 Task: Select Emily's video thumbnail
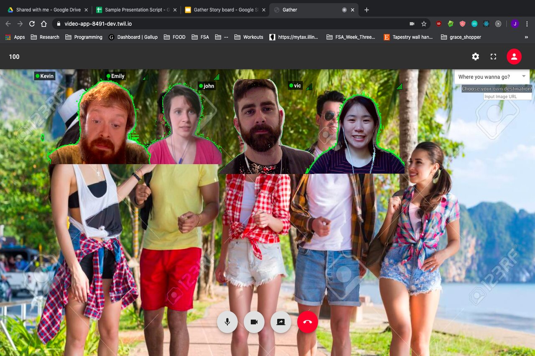184,124
